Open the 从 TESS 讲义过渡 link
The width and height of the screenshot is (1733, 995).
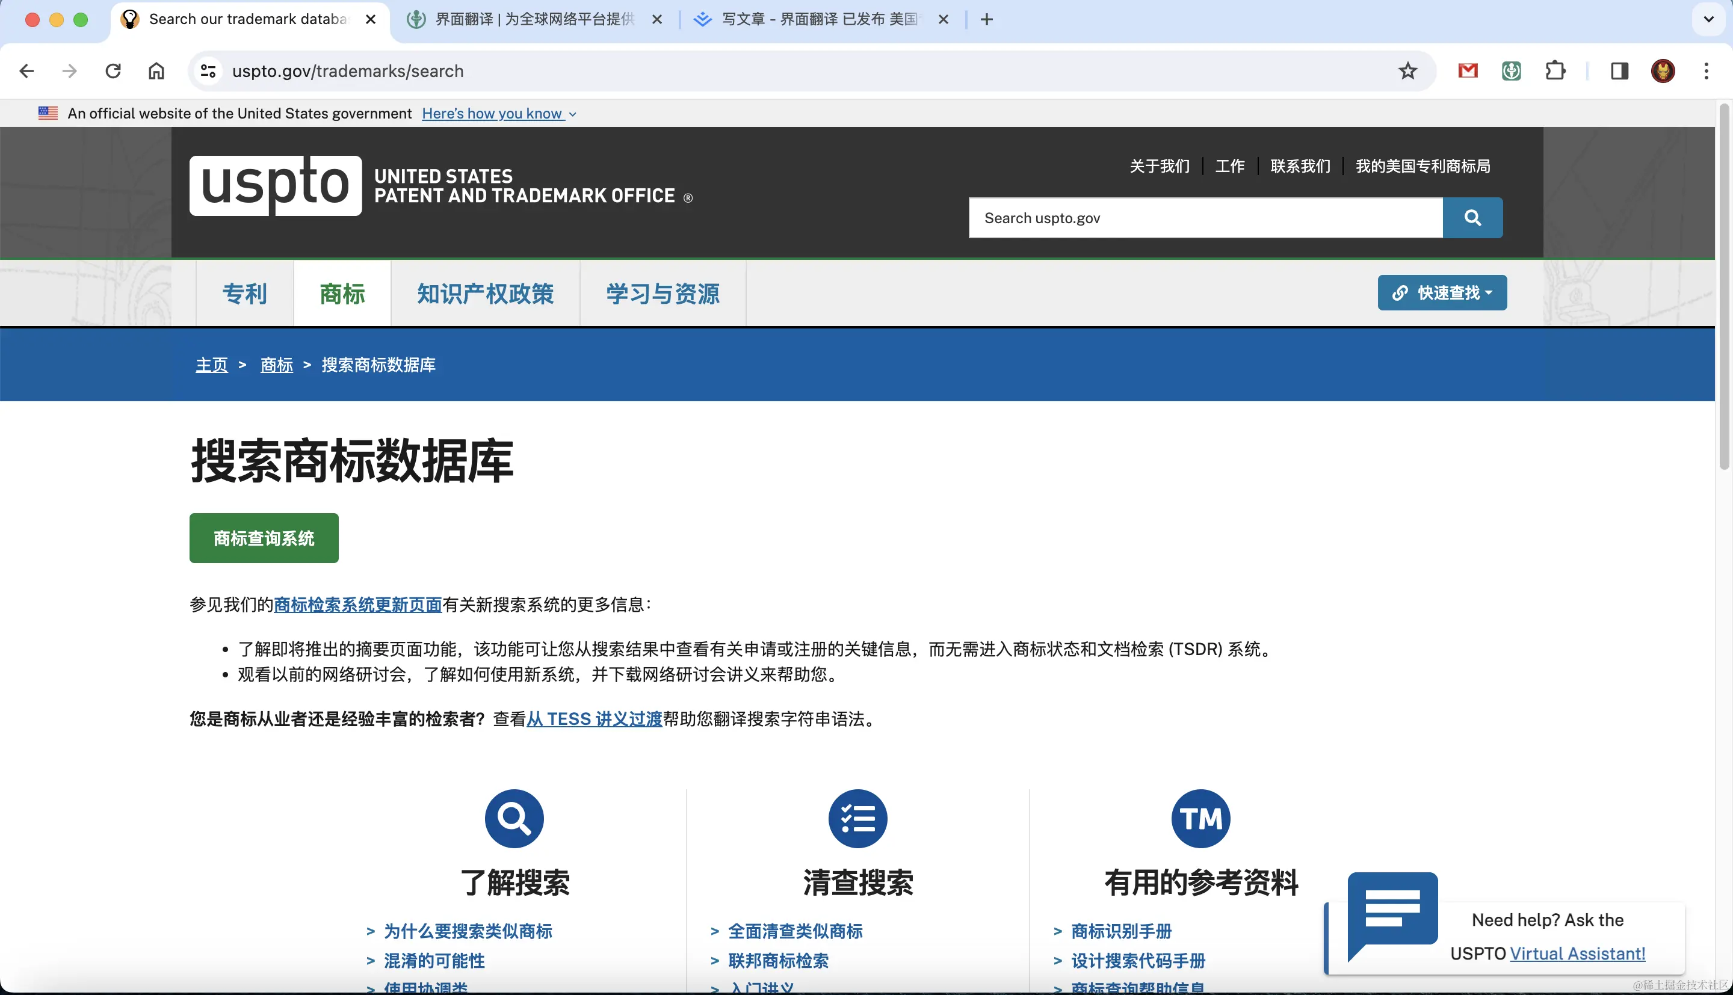coord(593,719)
